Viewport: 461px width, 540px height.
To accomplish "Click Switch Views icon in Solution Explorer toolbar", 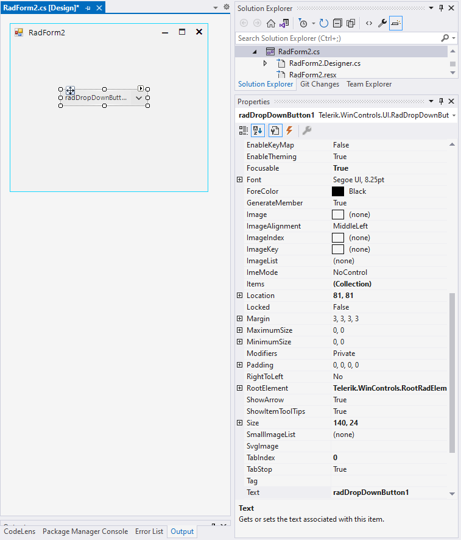I will (x=284, y=23).
